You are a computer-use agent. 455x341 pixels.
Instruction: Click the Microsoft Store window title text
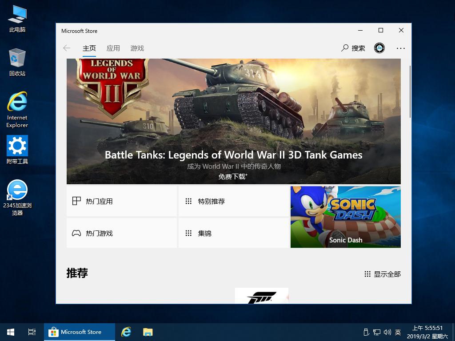(x=79, y=31)
